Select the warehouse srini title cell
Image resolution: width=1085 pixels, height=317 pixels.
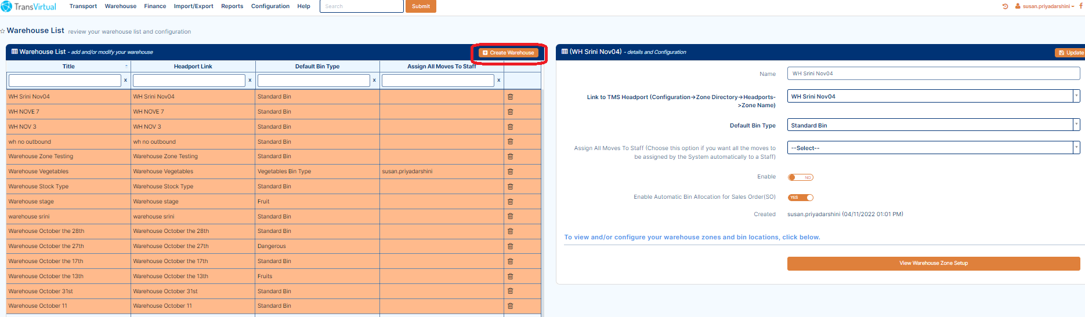(x=68, y=217)
